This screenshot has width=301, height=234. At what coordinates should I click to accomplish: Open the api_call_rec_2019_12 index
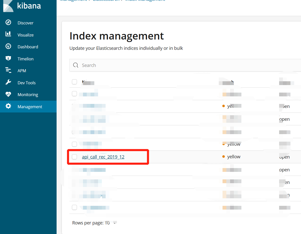(x=103, y=157)
